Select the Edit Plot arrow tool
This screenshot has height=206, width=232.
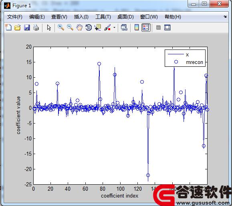point(49,28)
